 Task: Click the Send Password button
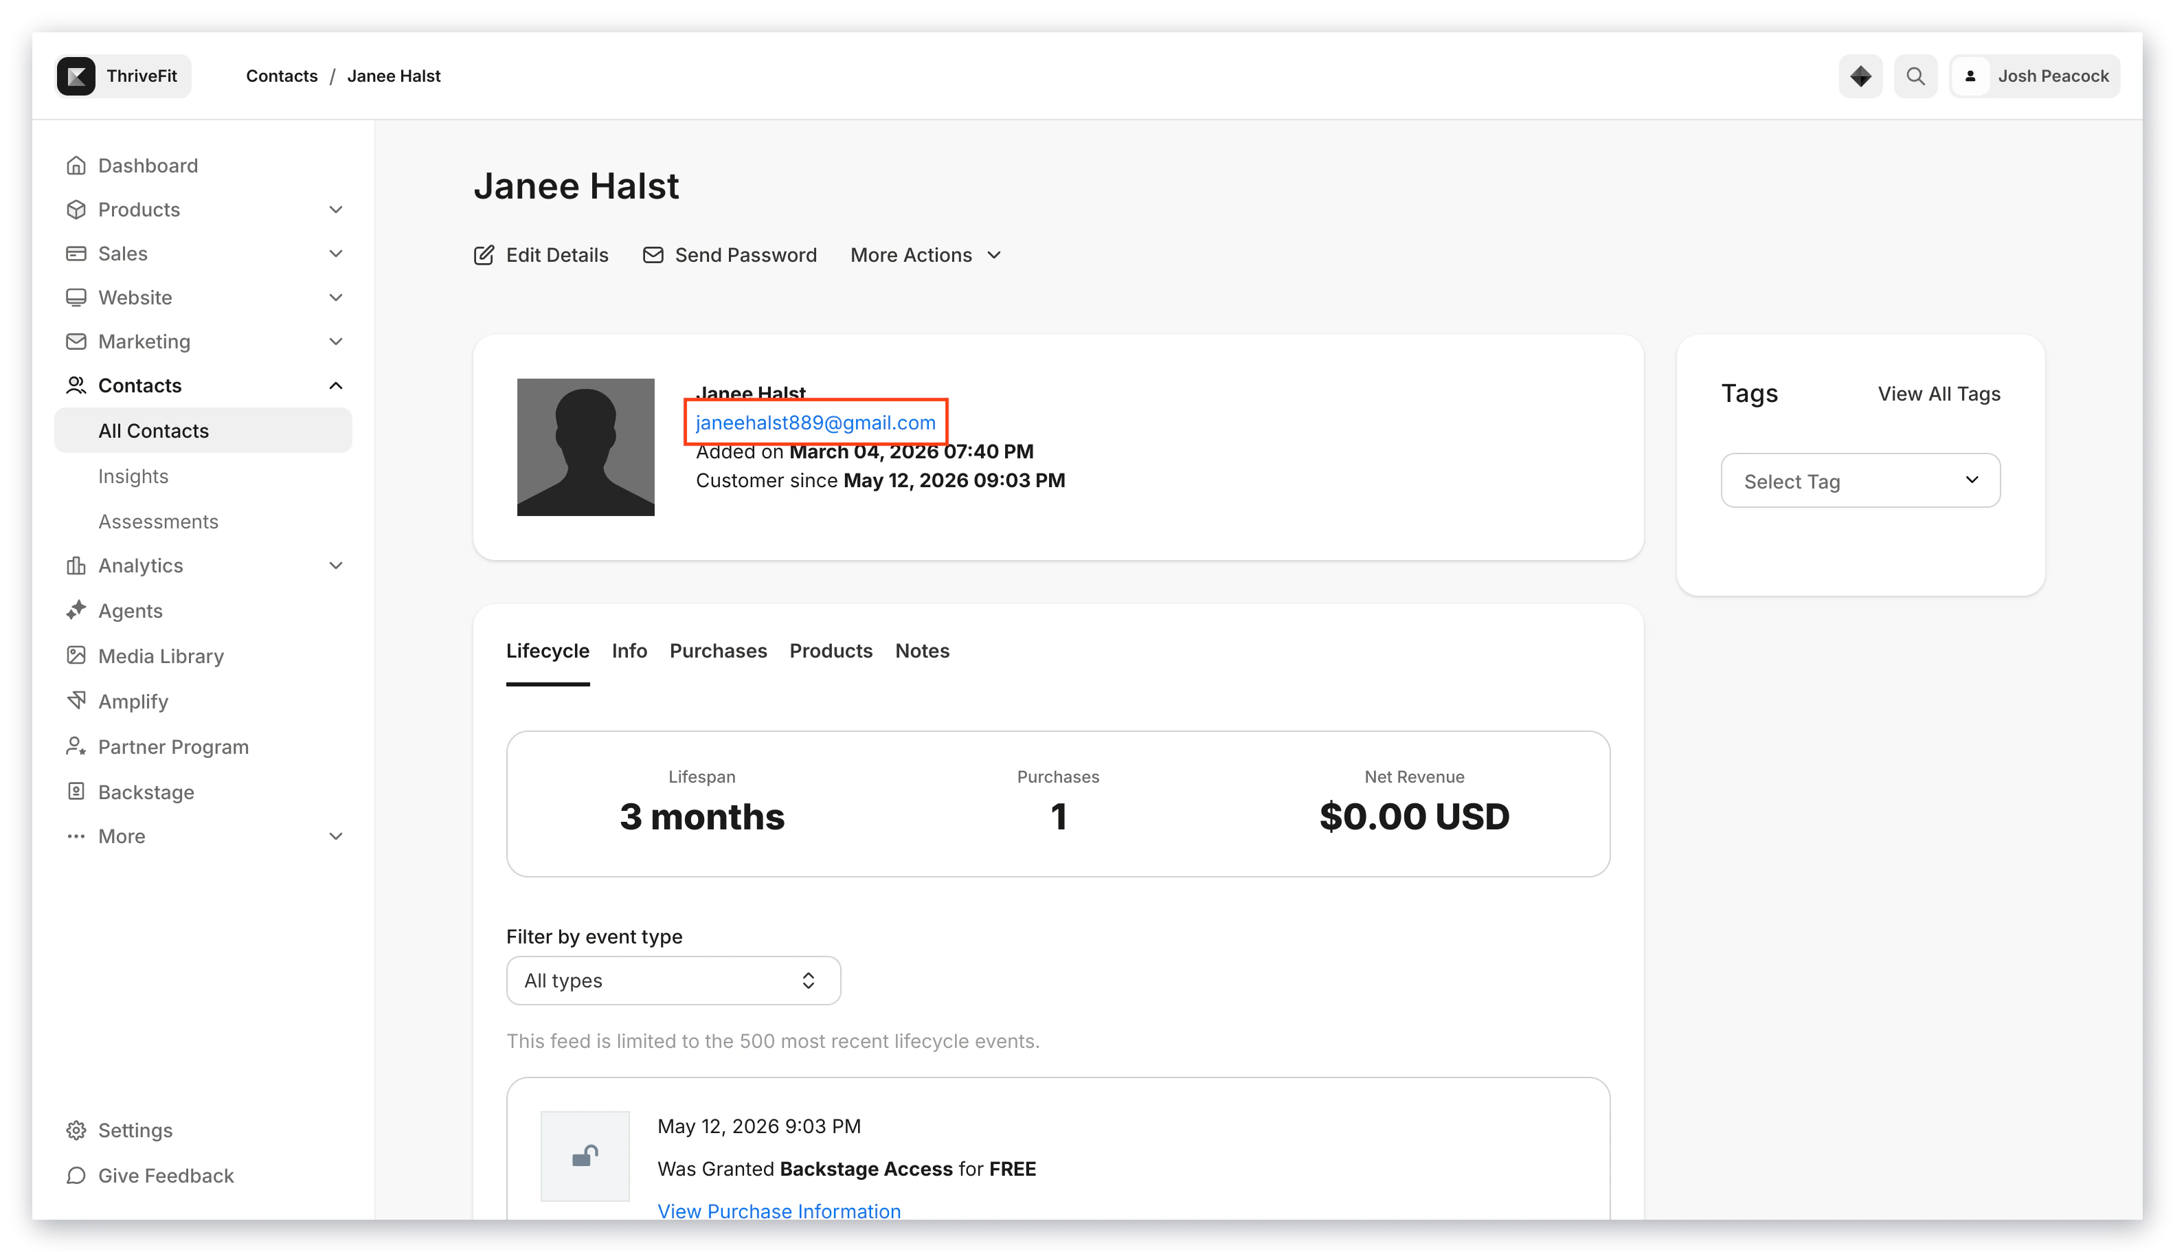730,256
